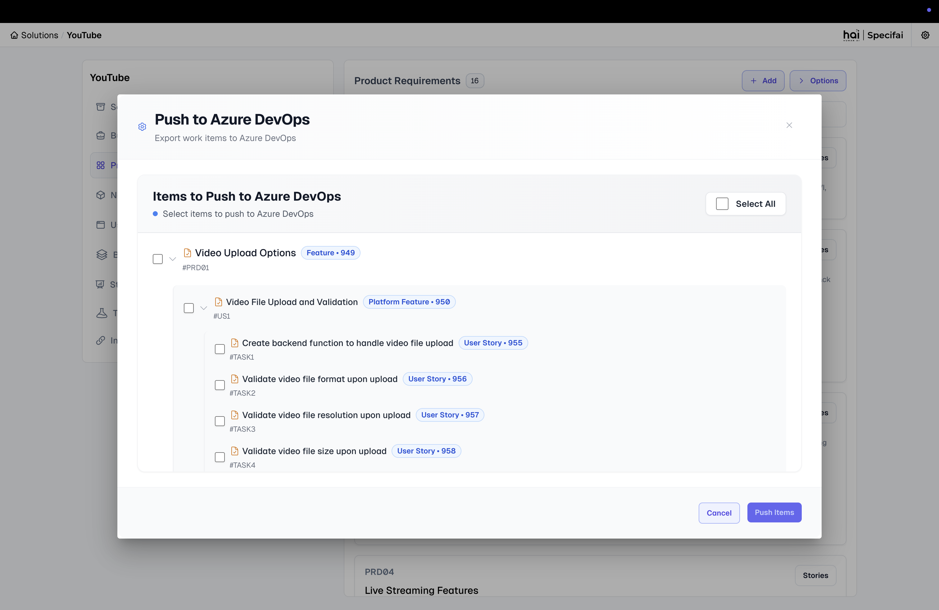Click the chain link icon in sidebar
Viewport: 939px width, 610px height.
(x=101, y=340)
